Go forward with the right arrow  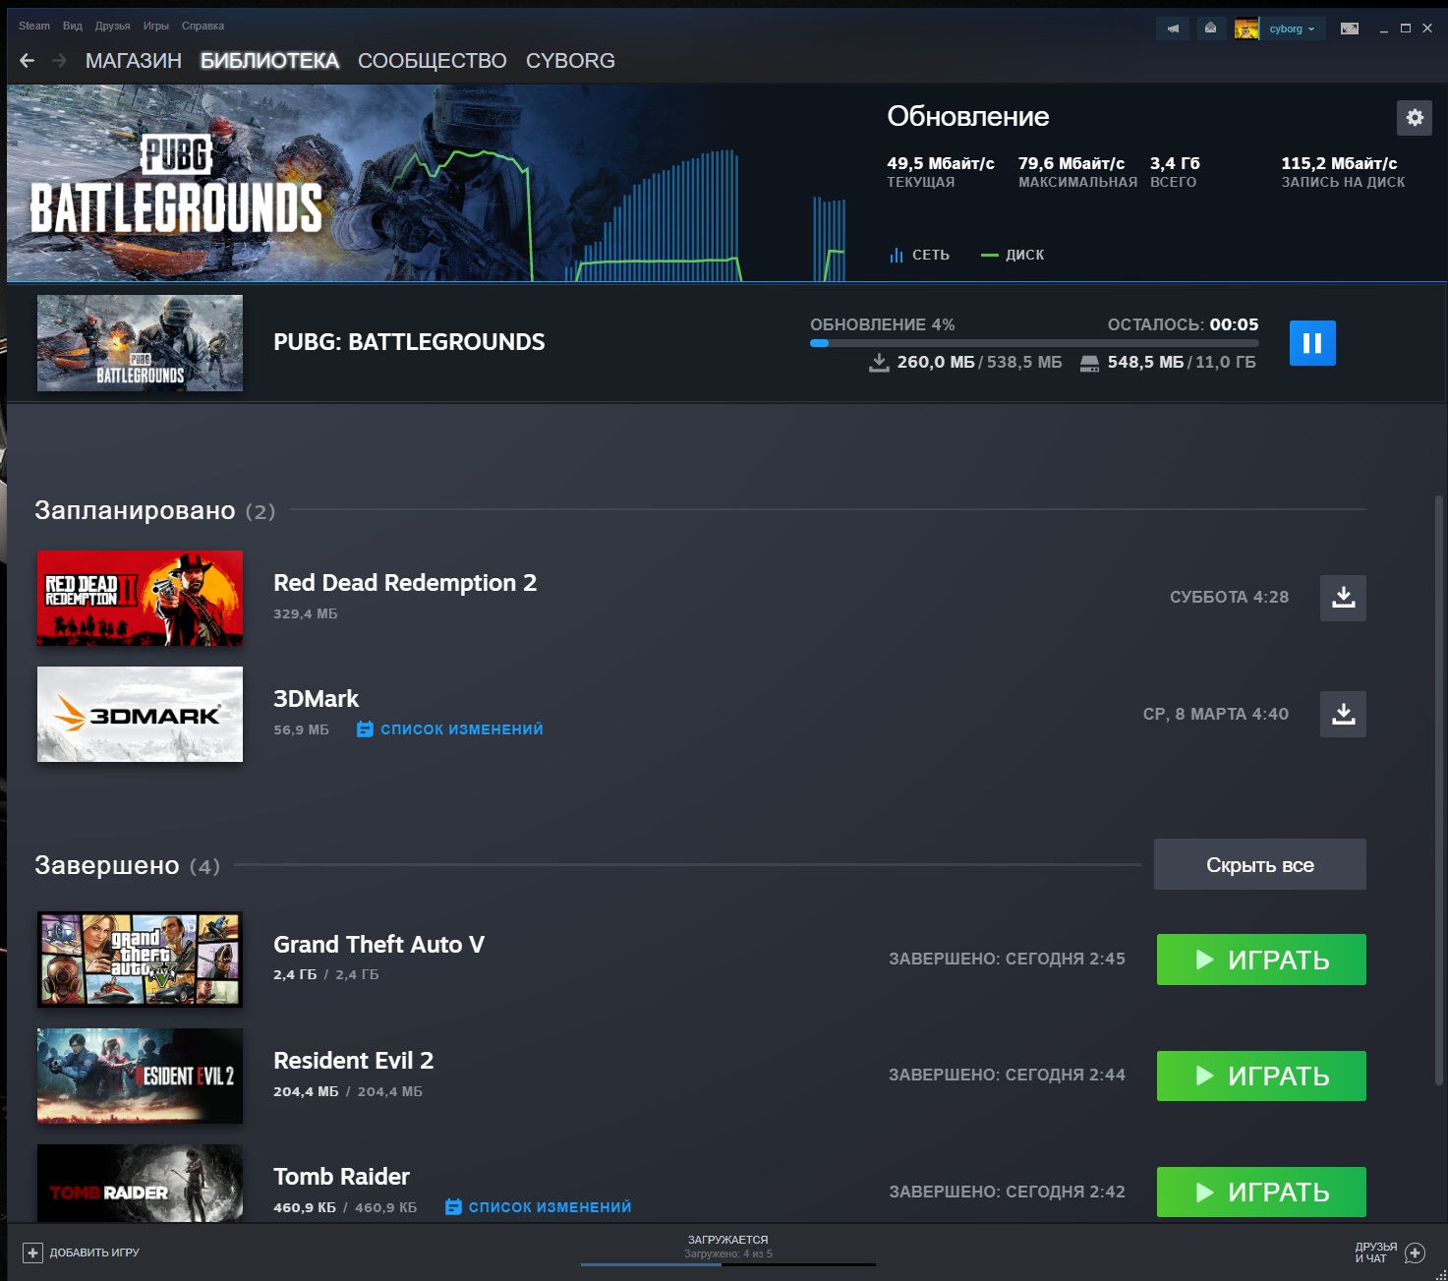(60, 61)
